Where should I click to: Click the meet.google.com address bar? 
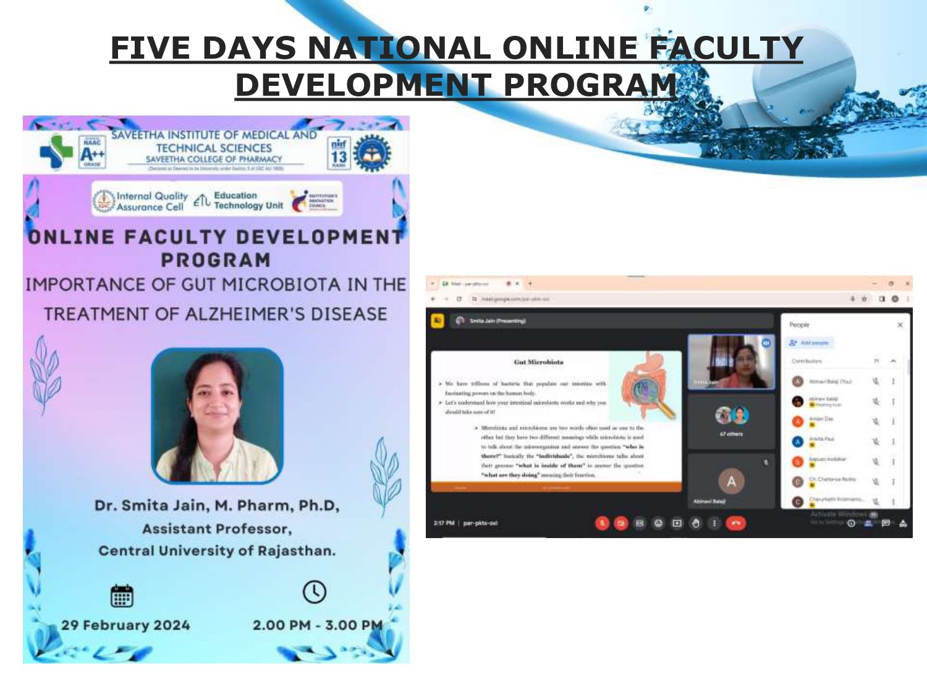661,299
